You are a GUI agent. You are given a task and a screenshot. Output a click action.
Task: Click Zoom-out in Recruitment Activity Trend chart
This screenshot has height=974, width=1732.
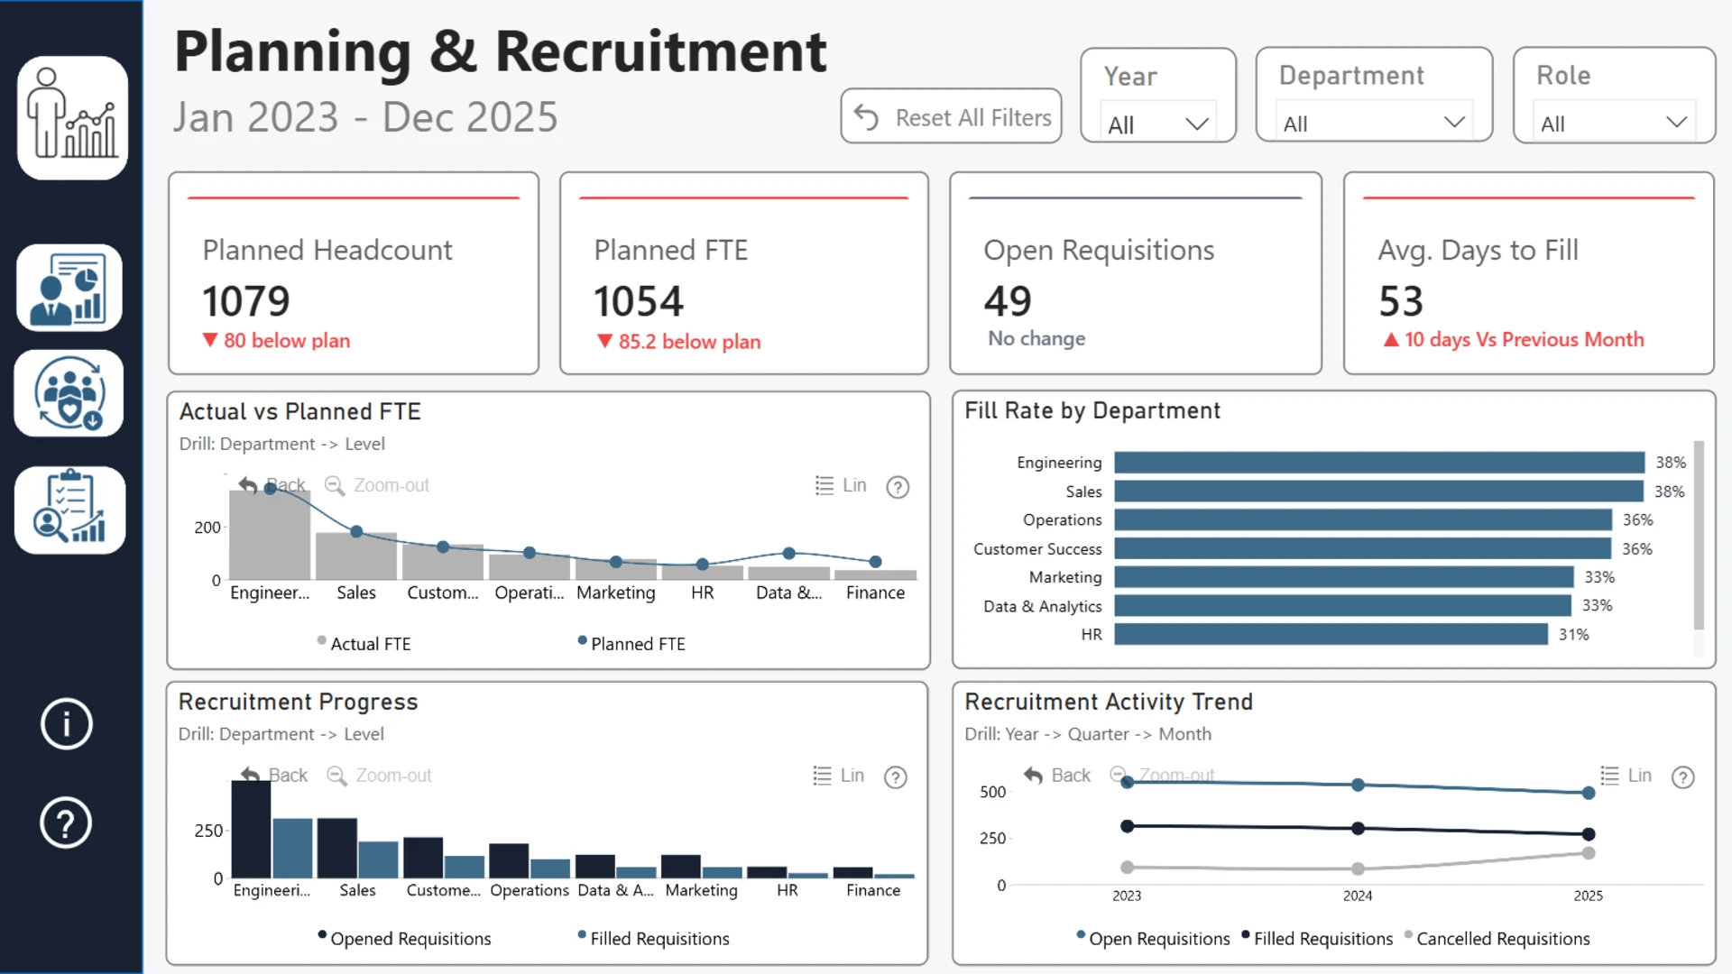click(x=1162, y=776)
